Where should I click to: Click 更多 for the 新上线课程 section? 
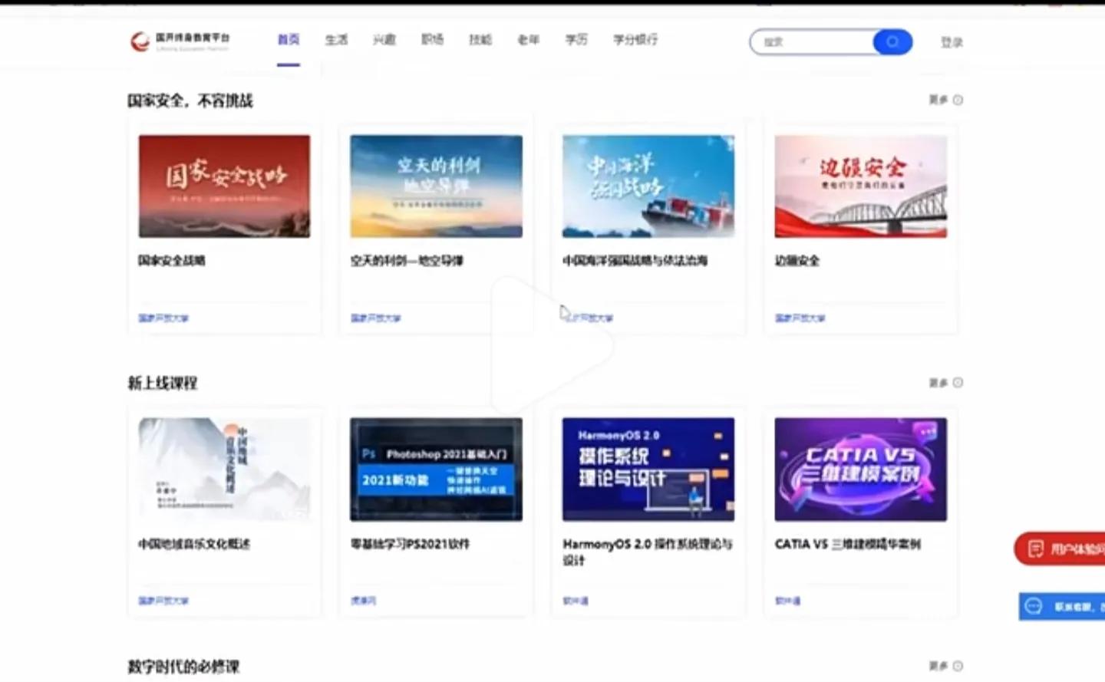[938, 382]
